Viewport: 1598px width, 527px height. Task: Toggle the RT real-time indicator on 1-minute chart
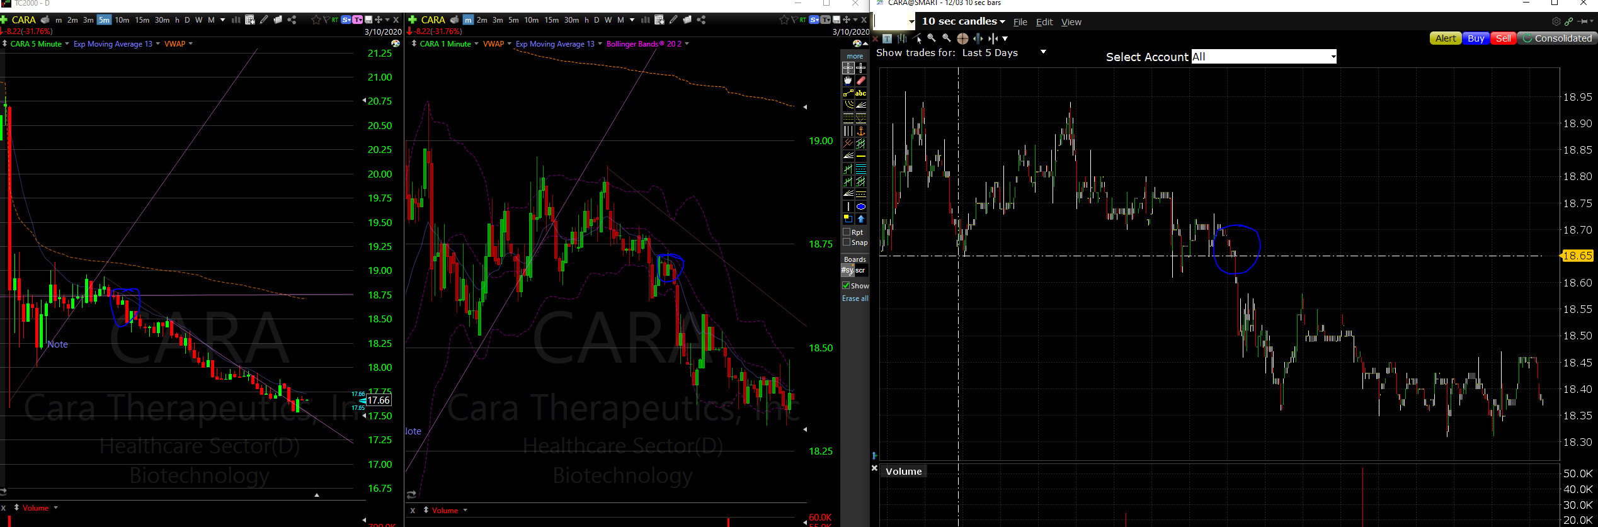pos(802,20)
